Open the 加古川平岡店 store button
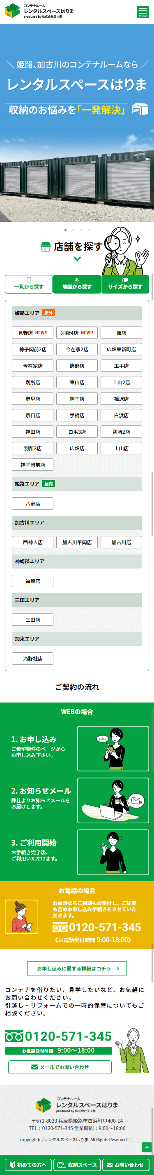154x1175 pixels. 77,542
